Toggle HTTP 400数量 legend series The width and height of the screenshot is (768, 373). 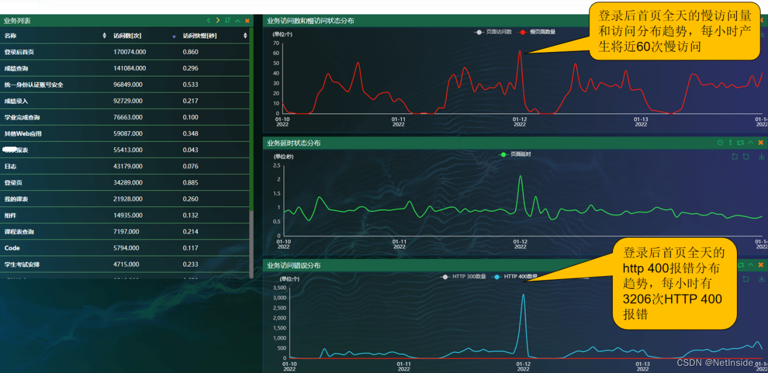515,277
